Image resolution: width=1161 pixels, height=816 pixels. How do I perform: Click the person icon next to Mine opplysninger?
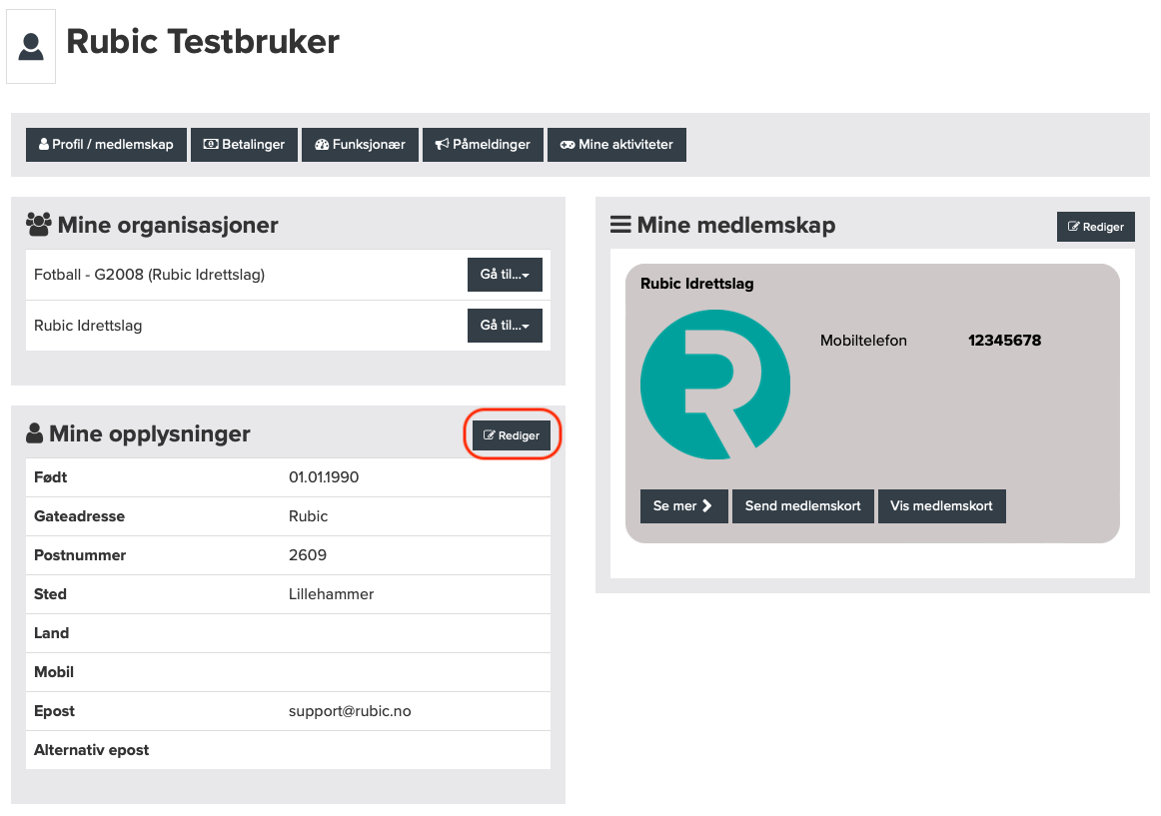(x=34, y=433)
